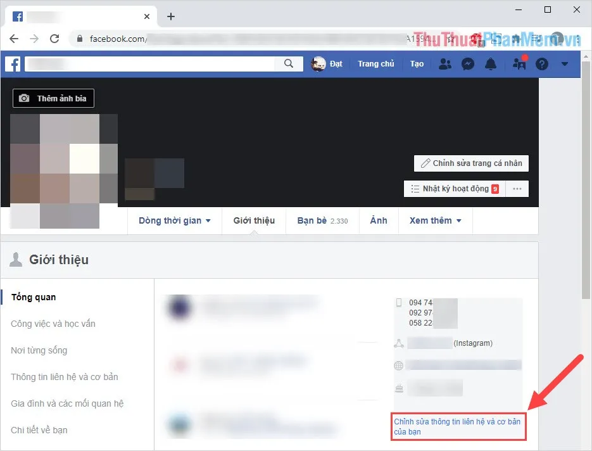
Task: Switch to the Ảnh tab
Action: pos(379,220)
